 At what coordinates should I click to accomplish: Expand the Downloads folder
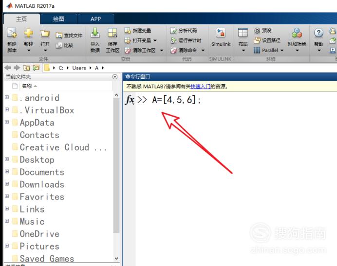7,184
